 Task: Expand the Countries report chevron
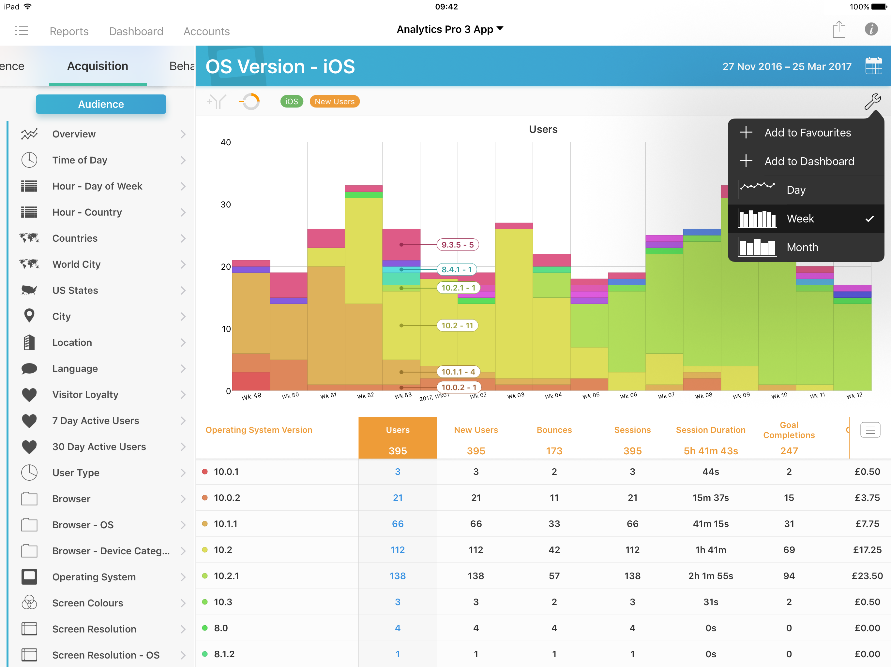coord(183,238)
